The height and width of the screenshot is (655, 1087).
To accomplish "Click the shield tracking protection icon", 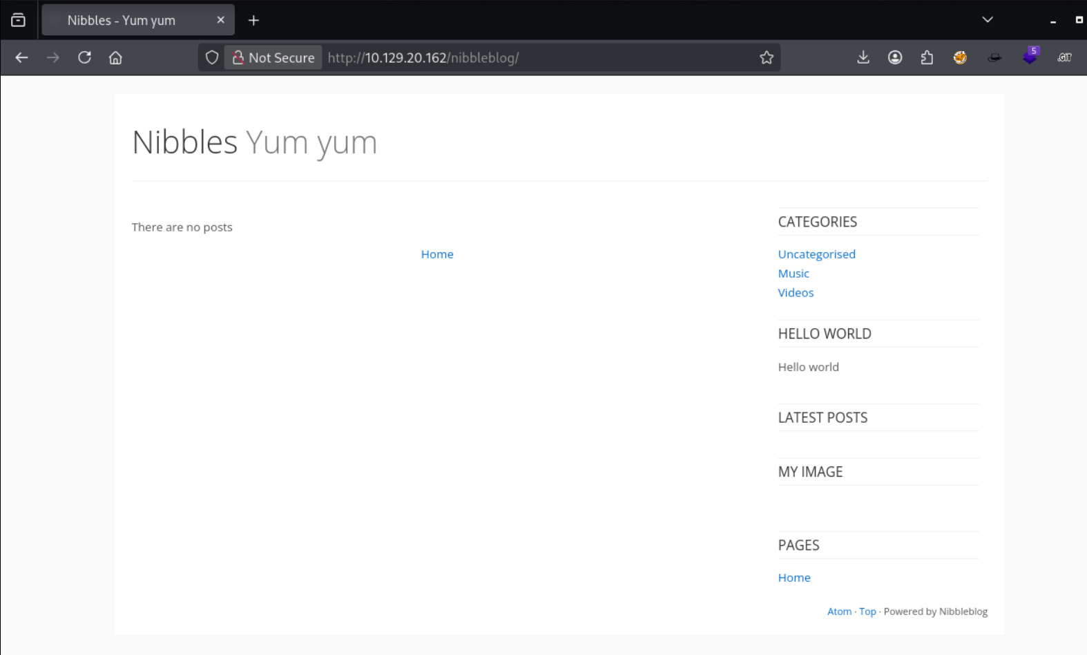I will pyautogui.click(x=212, y=58).
